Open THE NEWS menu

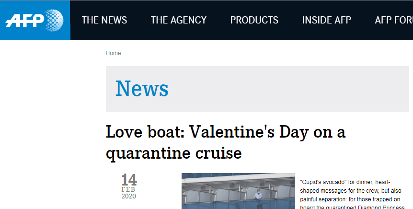(x=104, y=20)
